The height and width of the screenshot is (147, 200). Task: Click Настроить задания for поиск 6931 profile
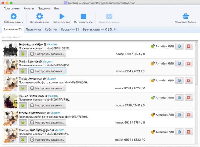pyautogui.click(x=47, y=123)
